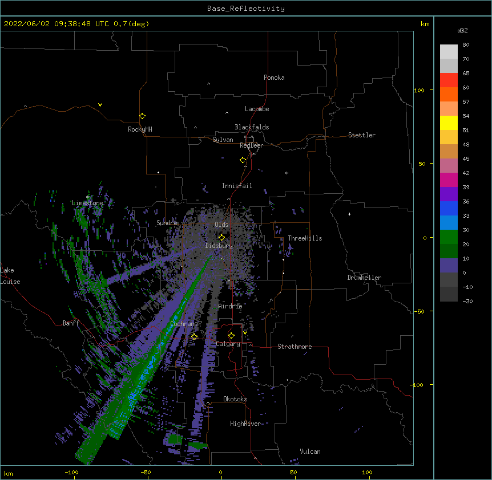Screen dimensions: 492x480
Task: Select the bright yellow 51-54 dBZ swatch
Action: tap(449, 123)
